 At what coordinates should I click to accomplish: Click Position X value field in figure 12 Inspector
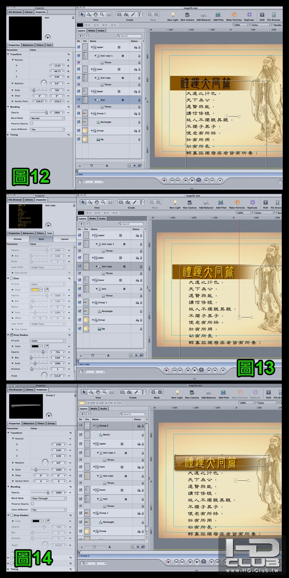(x=57, y=66)
